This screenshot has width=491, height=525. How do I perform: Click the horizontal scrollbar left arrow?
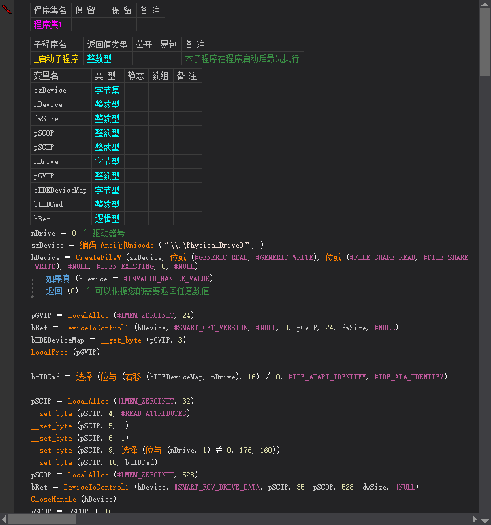[3, 519]
